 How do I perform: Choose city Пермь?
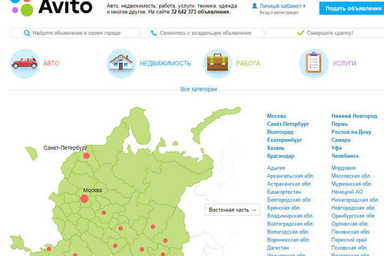(340, 124)
